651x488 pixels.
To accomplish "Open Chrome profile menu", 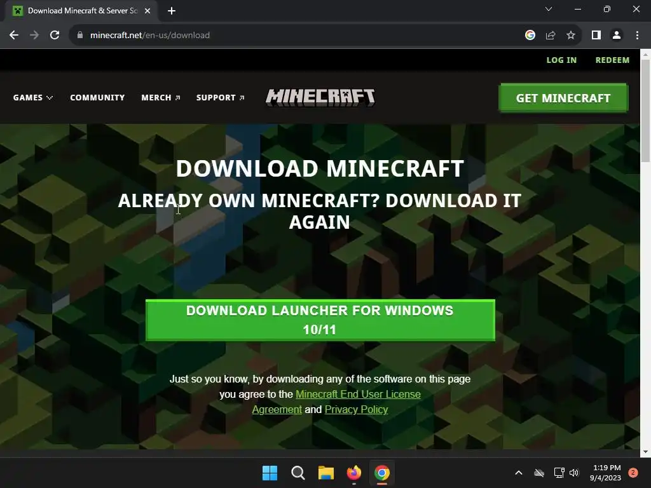I will [617, 36].
